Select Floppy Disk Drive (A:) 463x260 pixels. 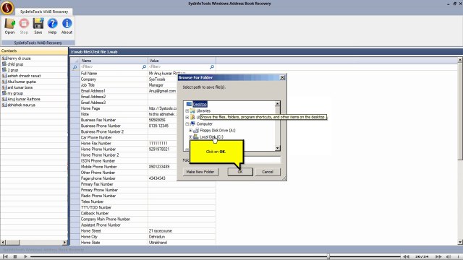[217, 130]
